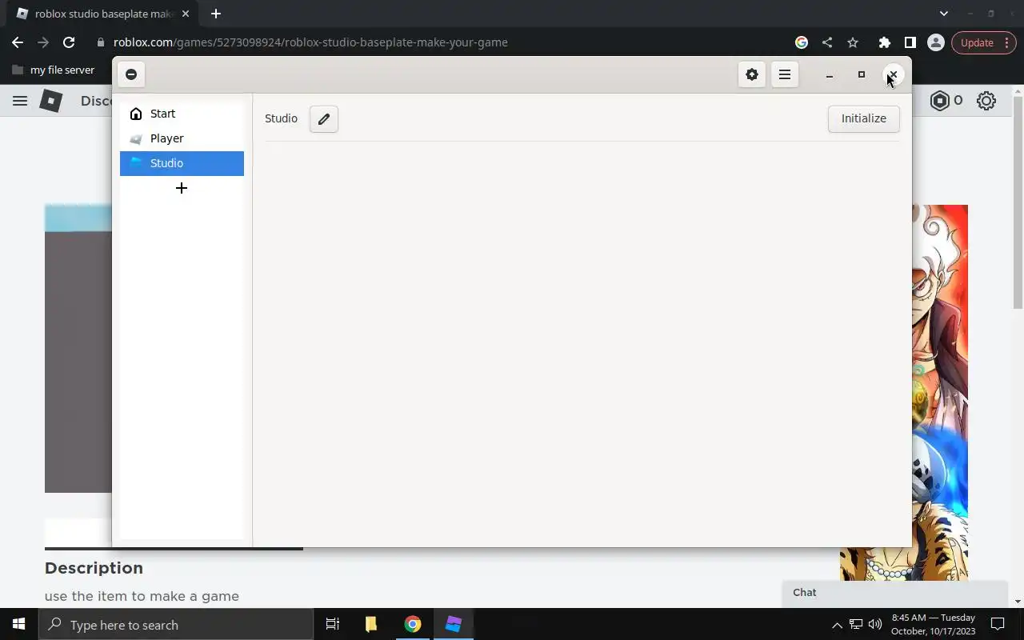Viewport: 1024px width, 640px height.
Task: Open the Google icon in address bar
Action: (802, 42)
